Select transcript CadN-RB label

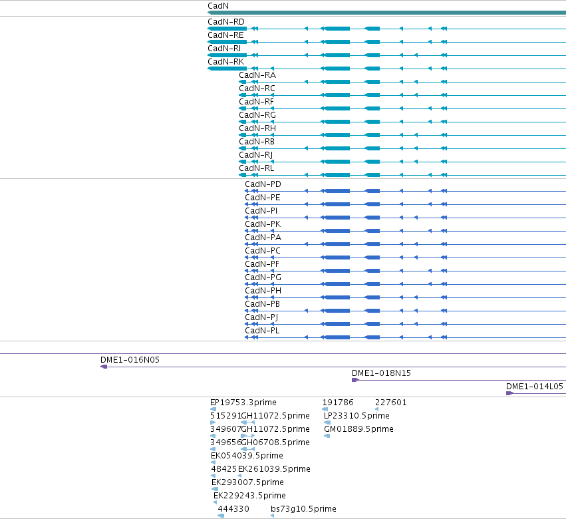[257, 142]
